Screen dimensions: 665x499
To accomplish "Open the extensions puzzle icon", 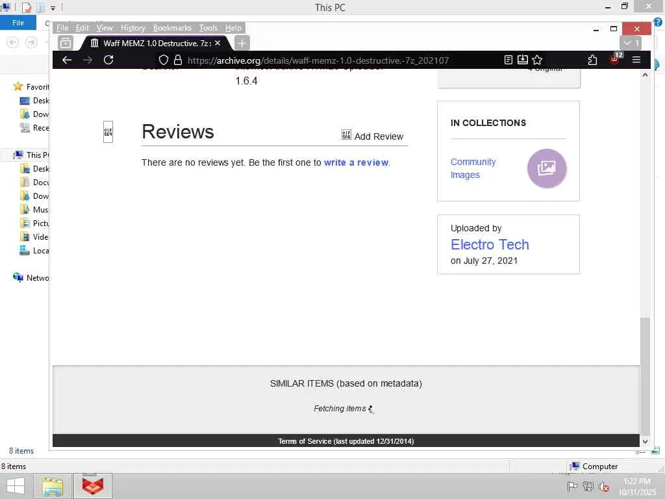I will [x=592, y=60].
